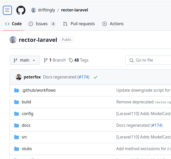This screenshot has width=171, height=159.
Task: Click the build folder icon
Action: coord(17,102)
